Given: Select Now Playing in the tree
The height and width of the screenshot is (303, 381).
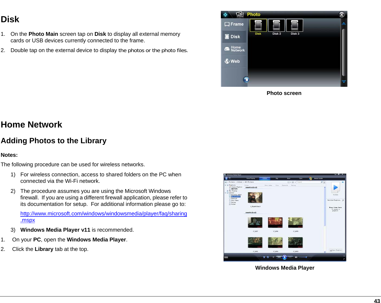Looking at the screenshot, I should point(233,191).
